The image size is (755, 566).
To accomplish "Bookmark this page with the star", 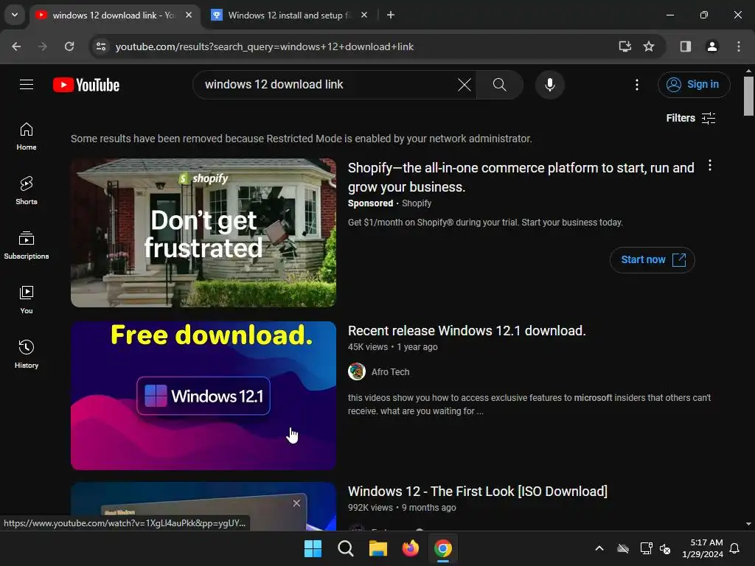I will click(649, 46).
